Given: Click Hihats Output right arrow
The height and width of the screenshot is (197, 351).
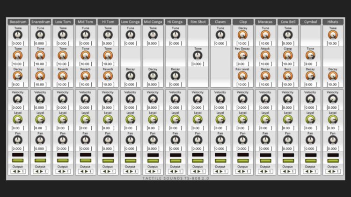Looking at the screenshot, I should (x=334, y=171).
